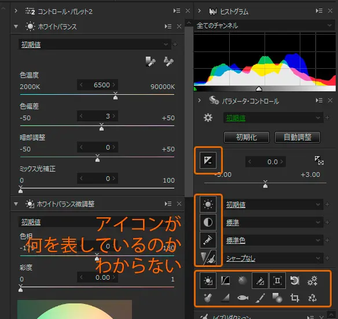This screenshot has width=338, height=319.
Task: Open the 標準色 color dropdown
Action: tap(273, 240)
